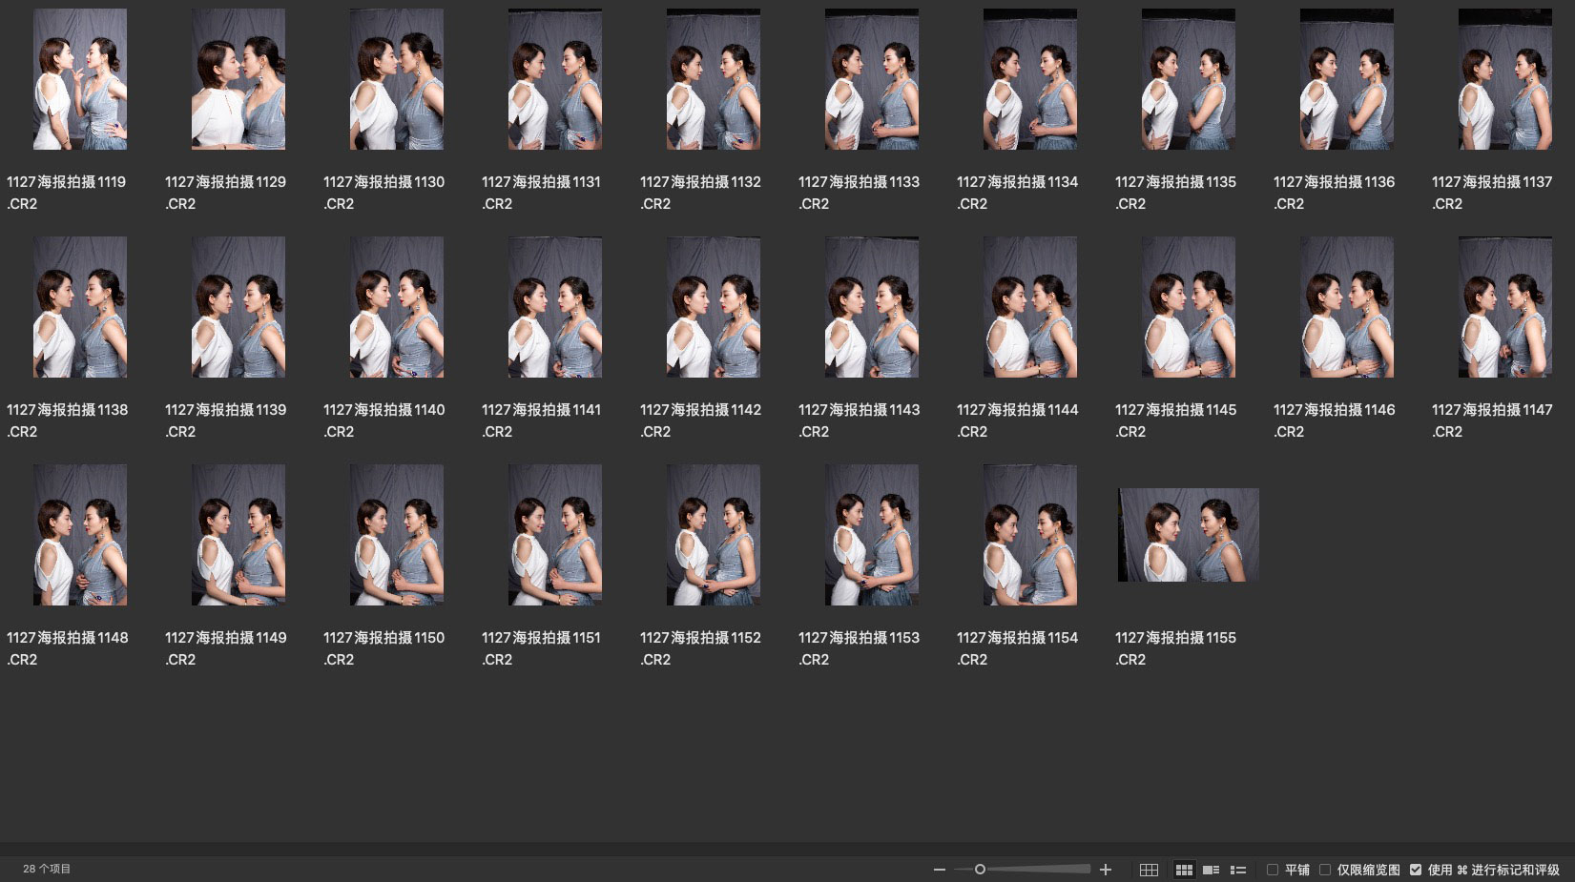Select thumbnail 1127海报拍摄1148.CR2
The height and width of the screenshot is (882, 1575).
click(80, 535)
